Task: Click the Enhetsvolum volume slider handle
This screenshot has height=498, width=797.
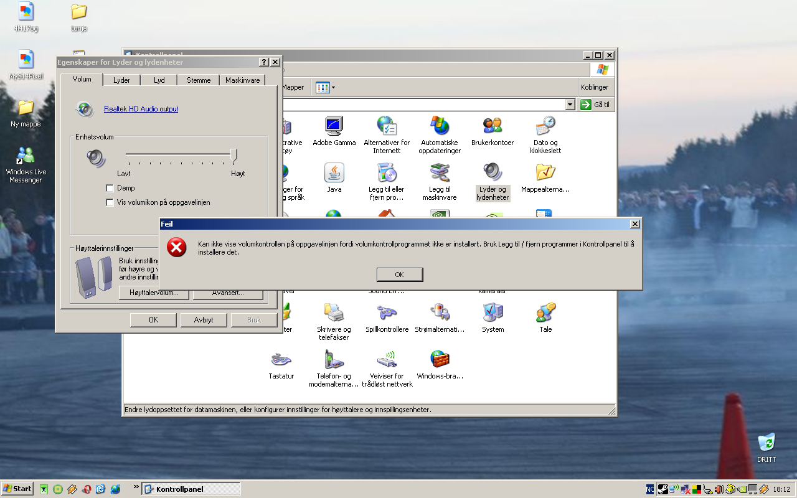Action: point(234,154)
